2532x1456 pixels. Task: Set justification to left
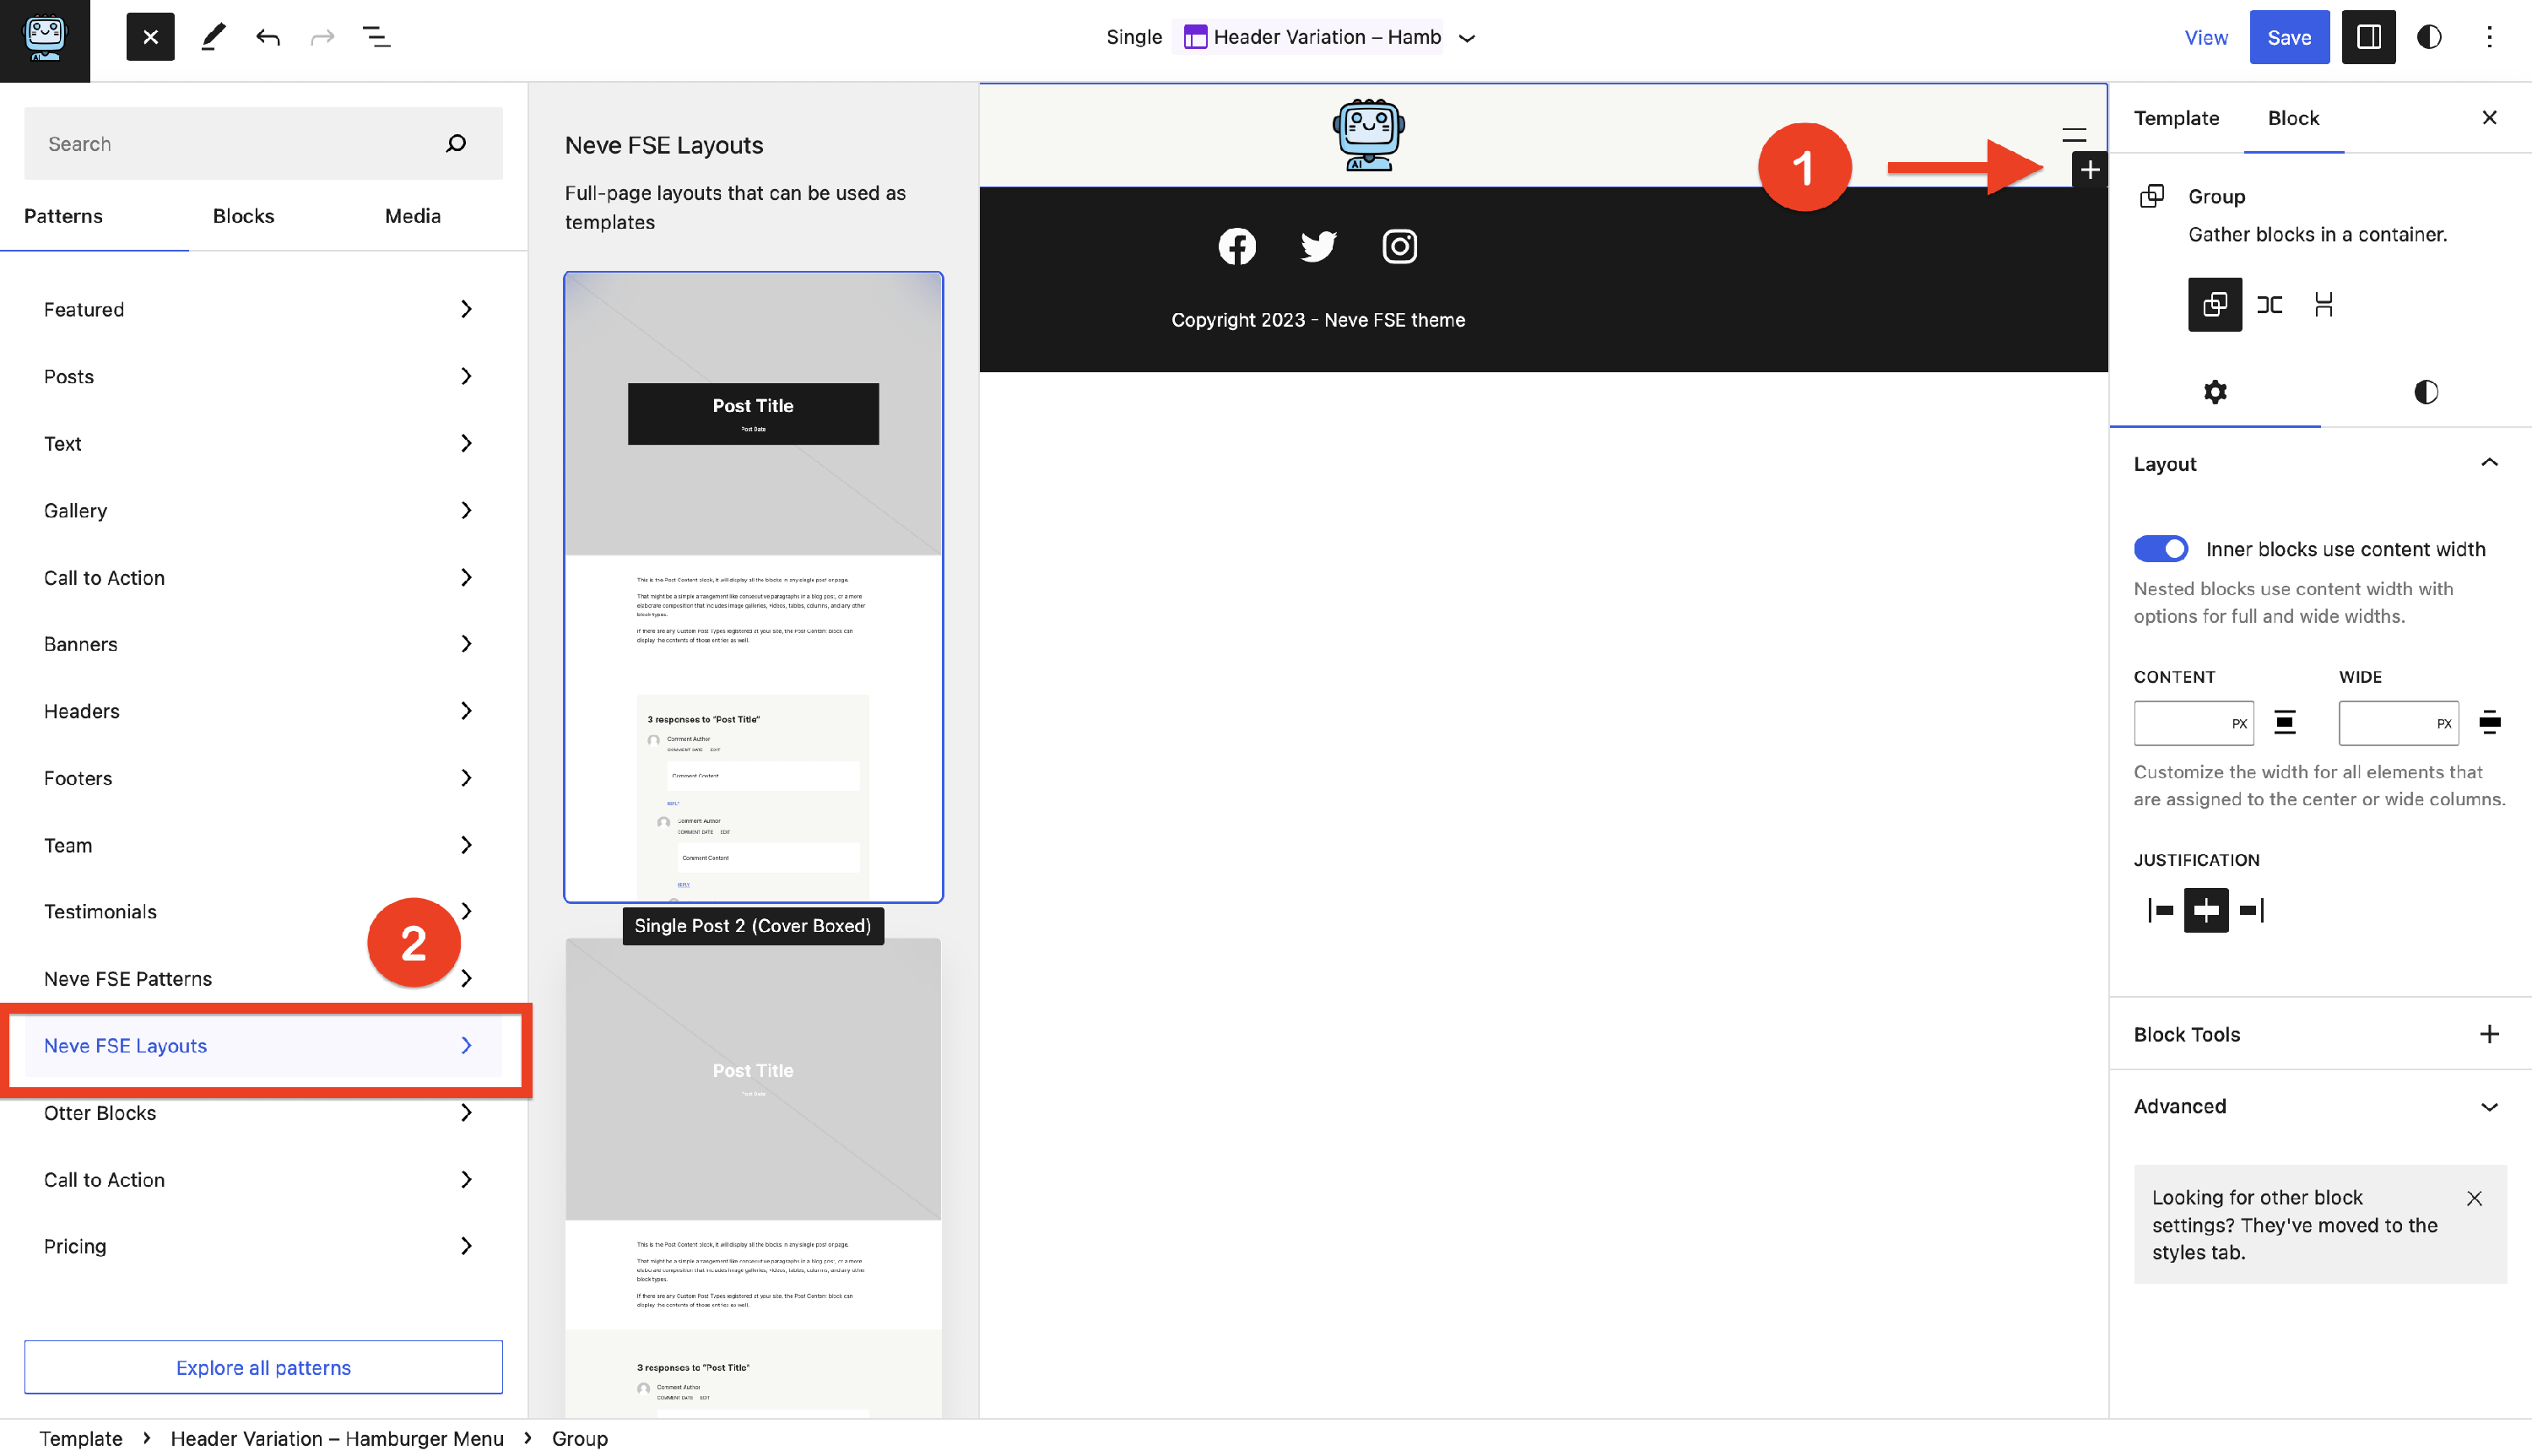tap(2160, 910)
